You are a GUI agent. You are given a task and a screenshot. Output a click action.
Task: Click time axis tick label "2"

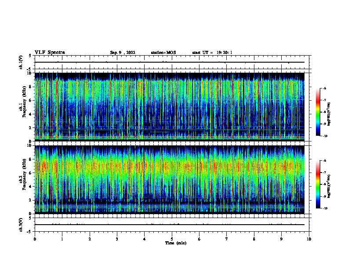tap(90, 239)
